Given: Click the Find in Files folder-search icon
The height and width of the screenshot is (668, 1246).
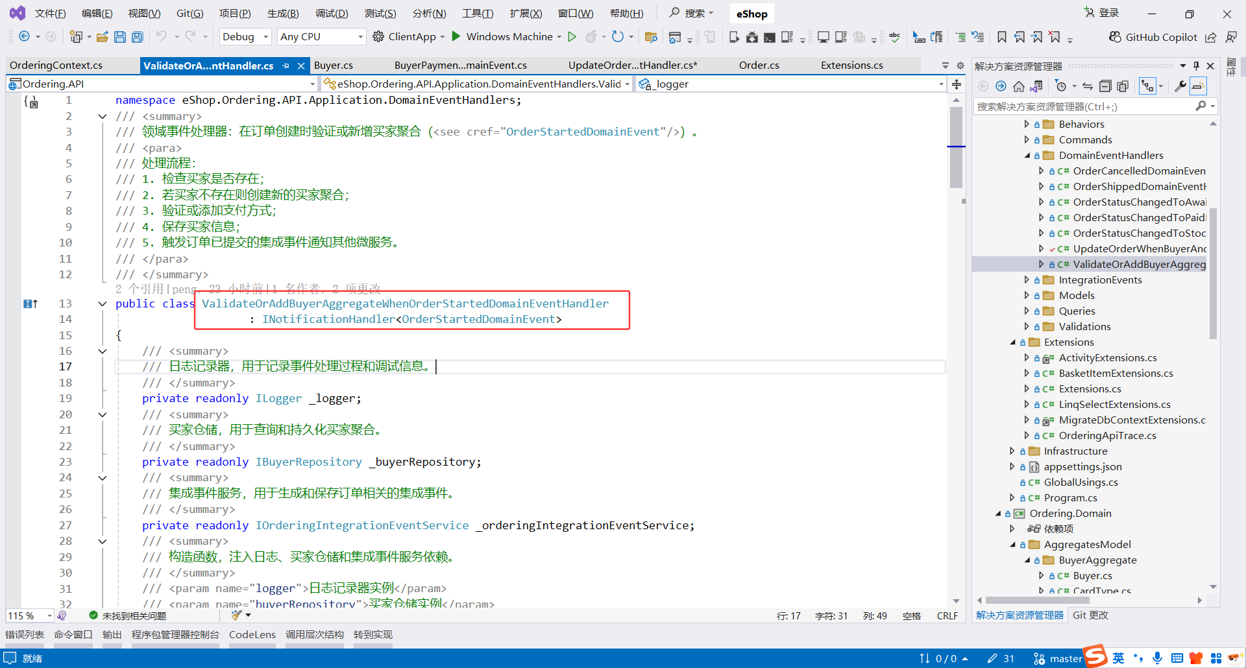Looking at the screenshot, I should (x=651, y=37).
